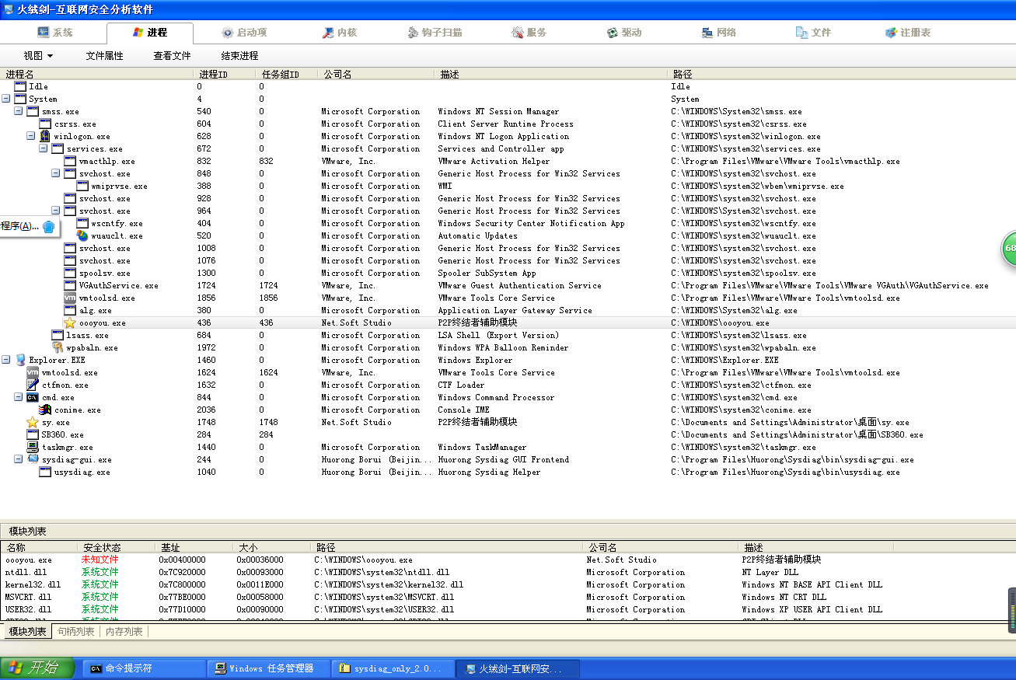Click the blue icon next to 程序(A)...
The height and width of the screenshot is (680, 1016).
tap(48, 226)
